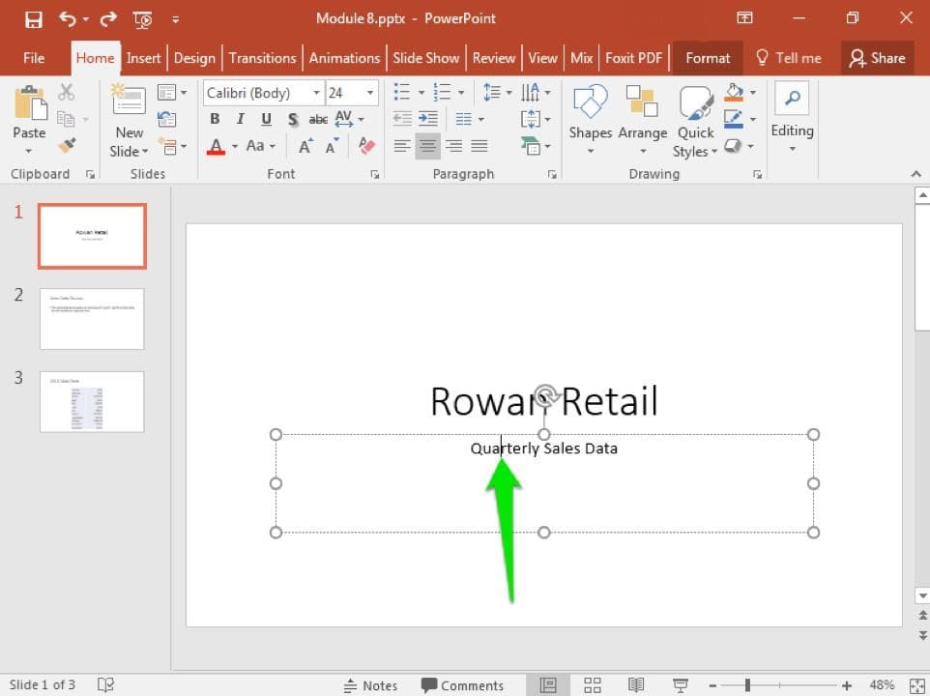Screen dimensions: 930x696
Task: Increase font size with large A
Action: click(x=305, y=145)
